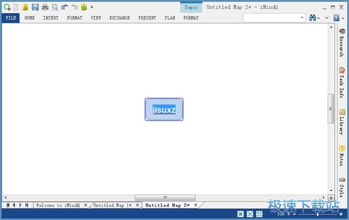Screen dimensions: 349x220
Task: Go to the last map tab arrow
Action: coord(27,205)
